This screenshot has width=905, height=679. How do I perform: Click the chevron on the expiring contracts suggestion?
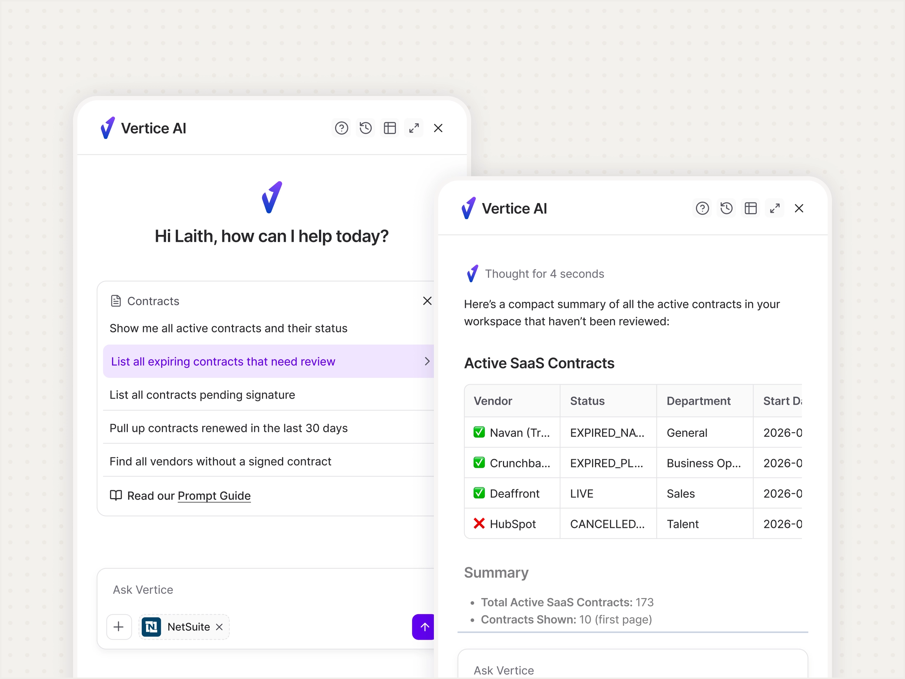point(427,361)
